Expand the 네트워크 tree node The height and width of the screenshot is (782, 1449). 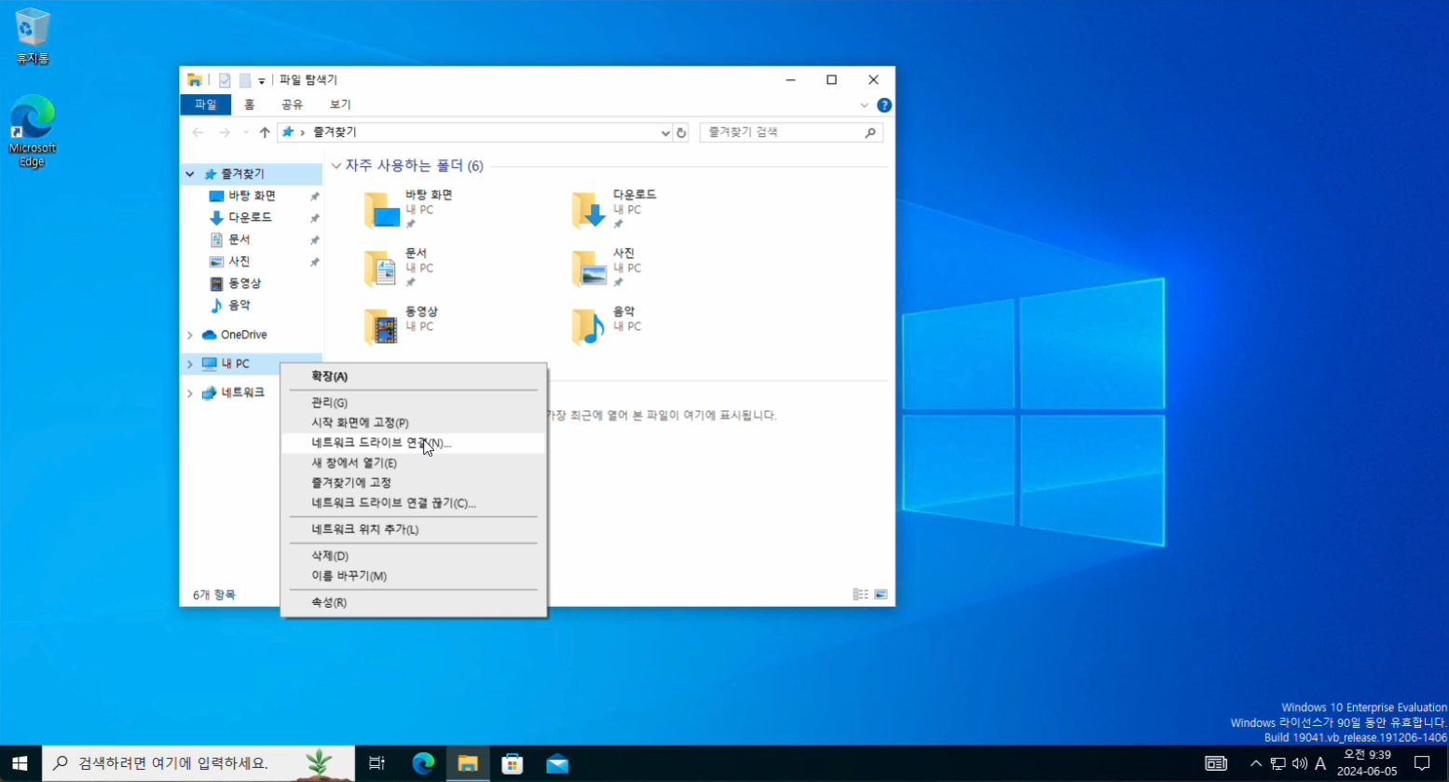190,393
